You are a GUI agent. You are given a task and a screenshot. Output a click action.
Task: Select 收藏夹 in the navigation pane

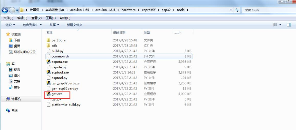coord(16,35)
